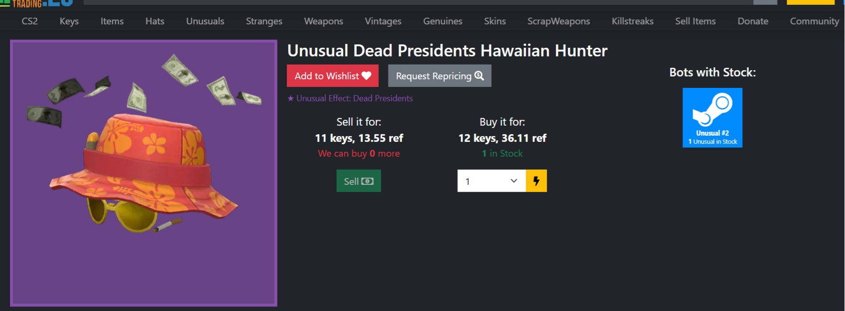Screen dimensions: 845x311
Task: Open the Stranges category
Action: (264, 21)
